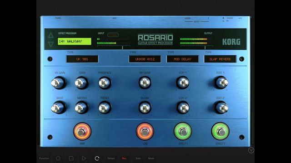Click the circle record transport icon

click(x=58, y=158)
